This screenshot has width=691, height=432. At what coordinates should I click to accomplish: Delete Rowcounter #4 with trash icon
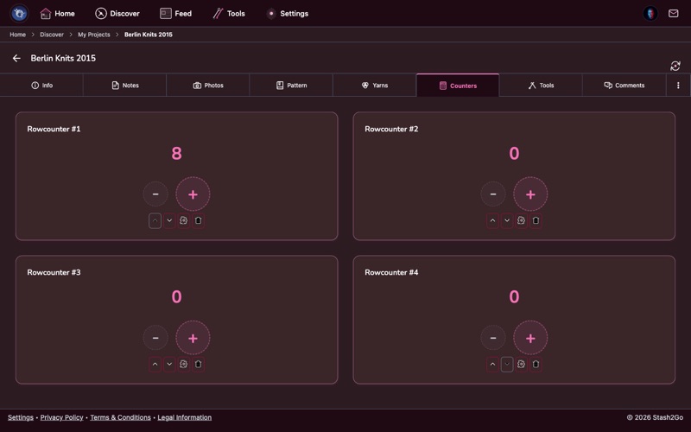[536, 364]
